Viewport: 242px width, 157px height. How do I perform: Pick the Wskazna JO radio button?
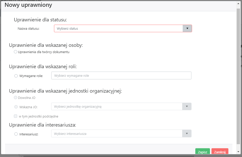coord(16,107)
